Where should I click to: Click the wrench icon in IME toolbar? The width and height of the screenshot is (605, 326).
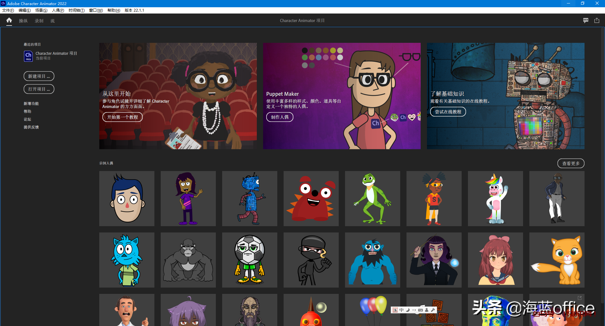tap(433, 310)
